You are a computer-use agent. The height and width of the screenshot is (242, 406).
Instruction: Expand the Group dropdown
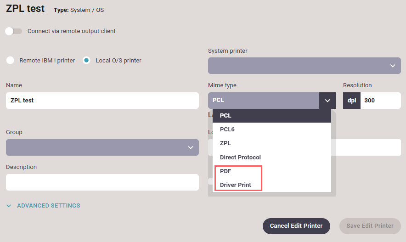pos(102,147)
